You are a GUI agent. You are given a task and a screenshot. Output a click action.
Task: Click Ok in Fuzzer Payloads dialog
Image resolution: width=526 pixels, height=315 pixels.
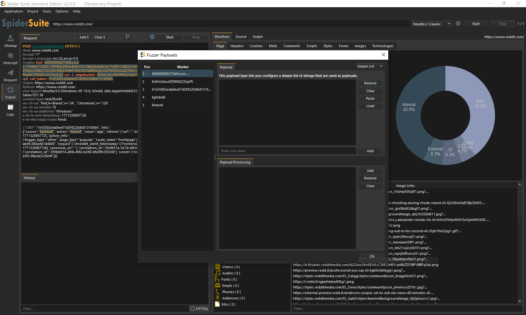point(372,256)
